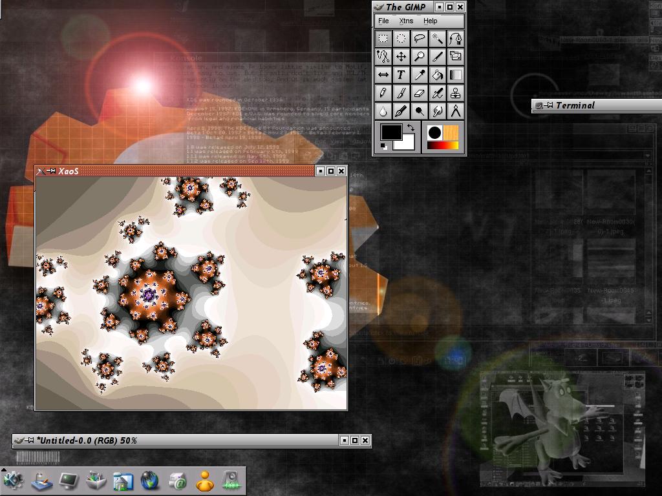
Task: Open the Xtns menu in The GIMP
Action: click(406, 21)
